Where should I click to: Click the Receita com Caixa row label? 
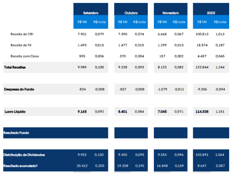pyautogui.click(x=25, y=56)
